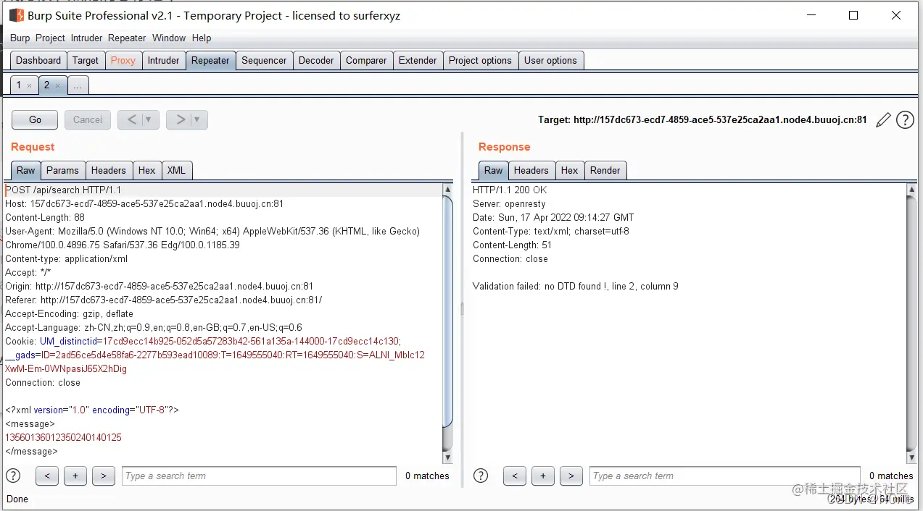Open the Project options tab

480,60
